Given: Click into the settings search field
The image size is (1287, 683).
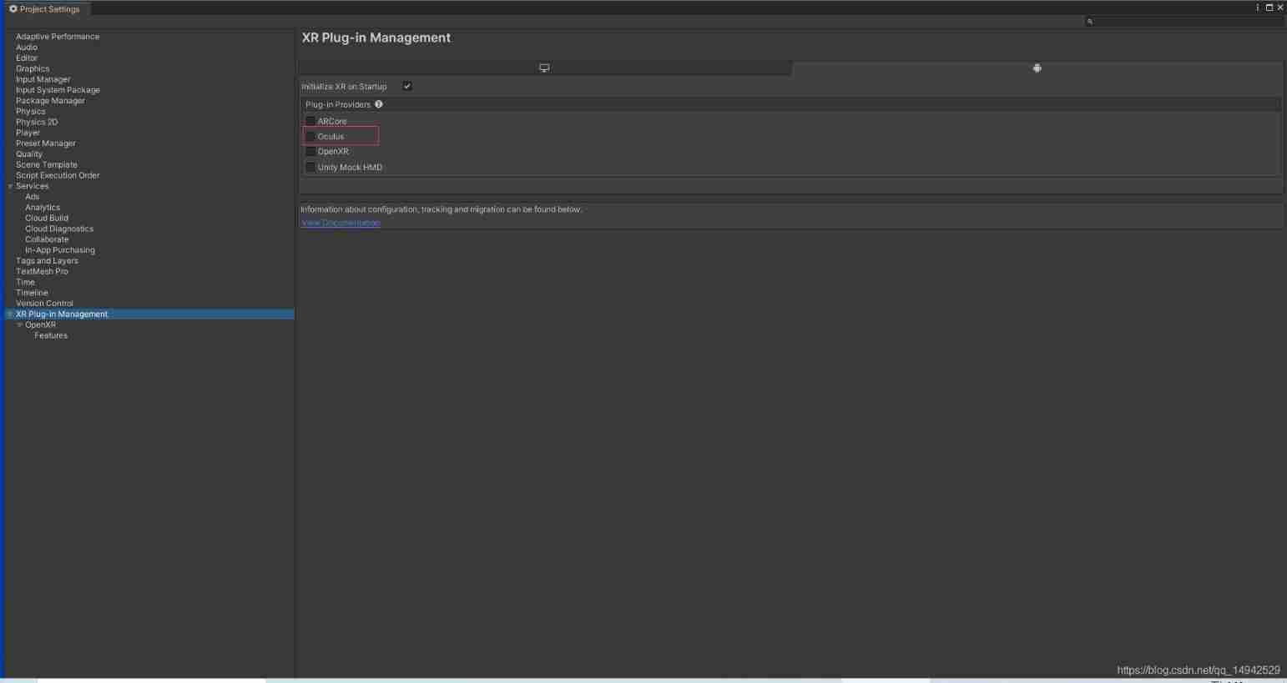Looking at the screenshot, I should point(1184,22).
